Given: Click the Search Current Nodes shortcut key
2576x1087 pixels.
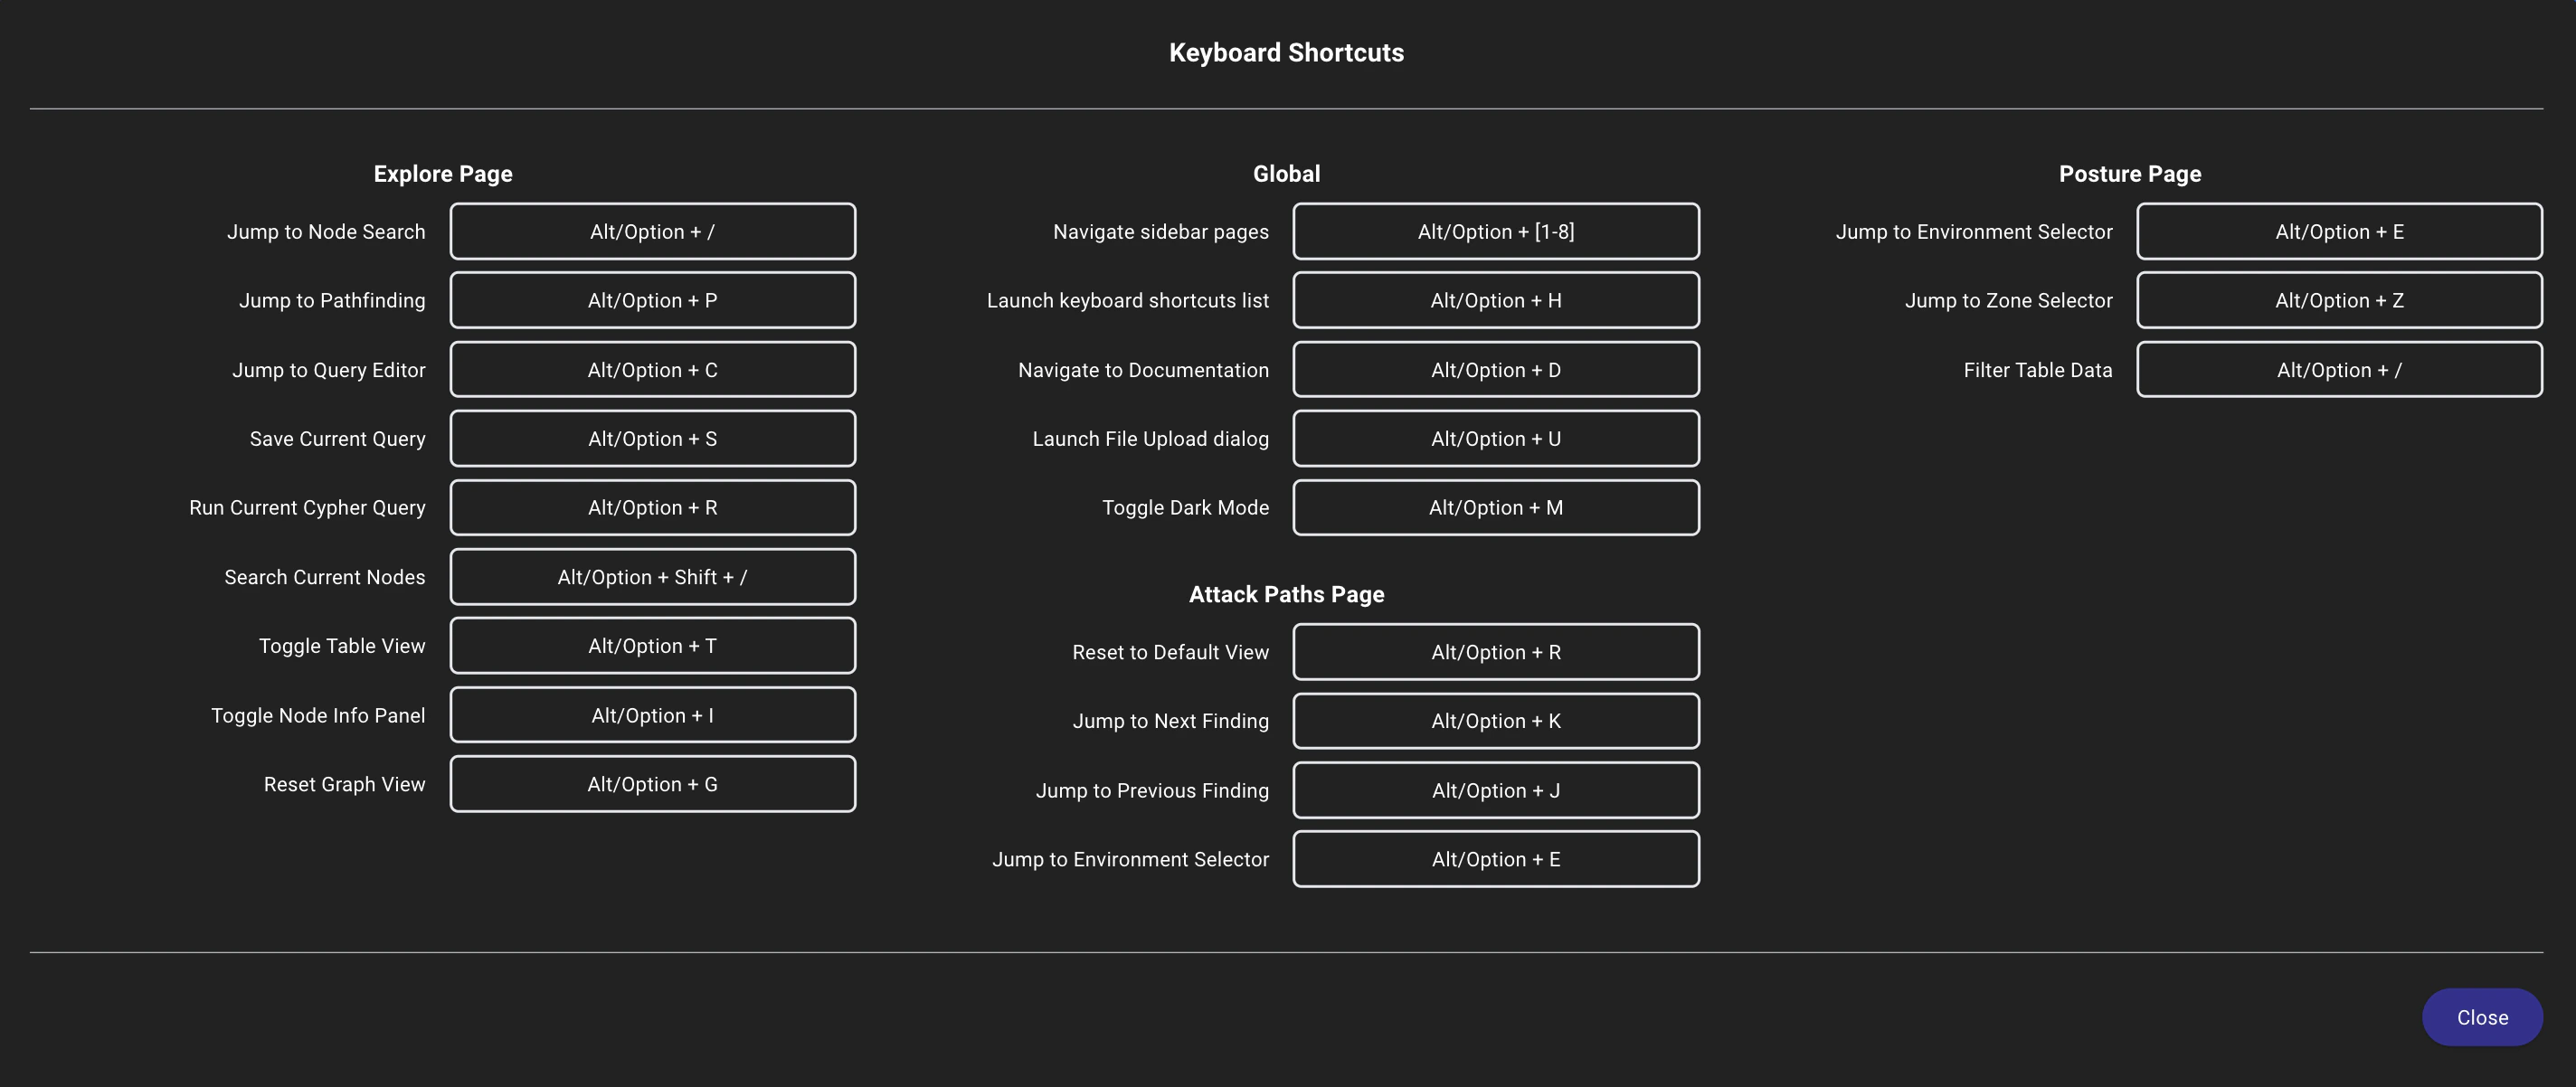Looking at the screenshot, I should click(652, 577).
